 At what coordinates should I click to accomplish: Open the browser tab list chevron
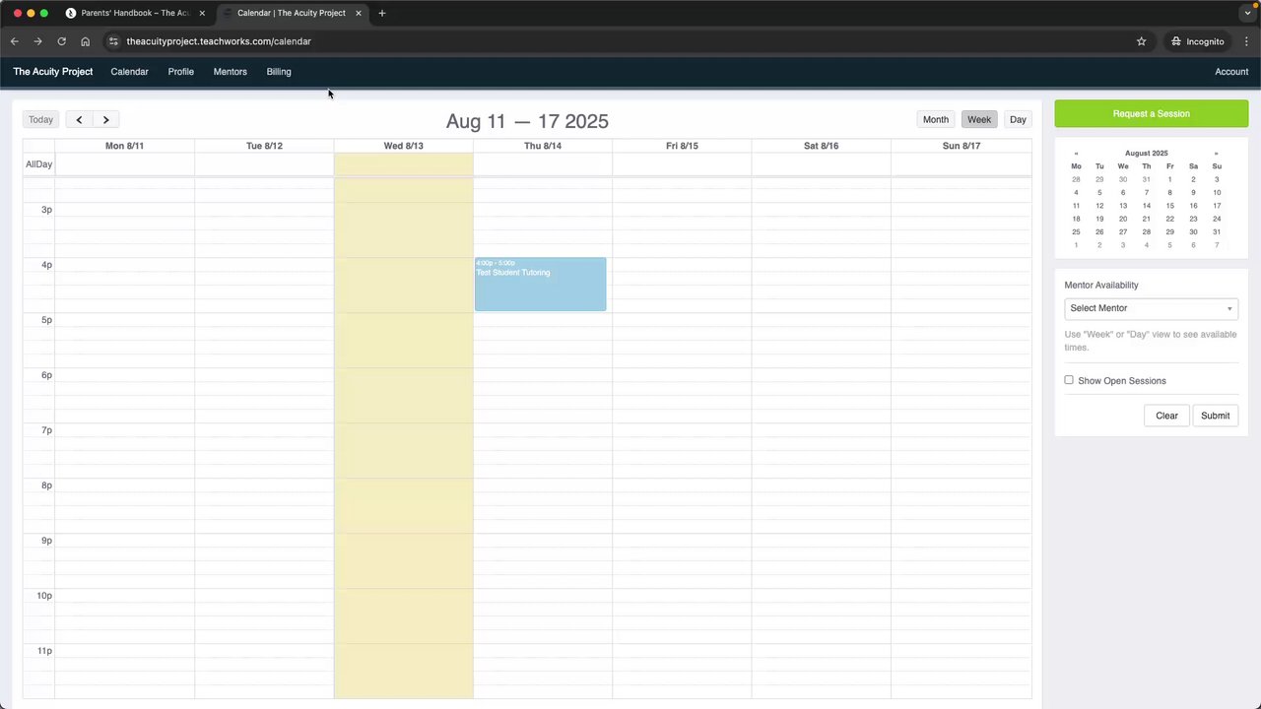coord(1247,13)
